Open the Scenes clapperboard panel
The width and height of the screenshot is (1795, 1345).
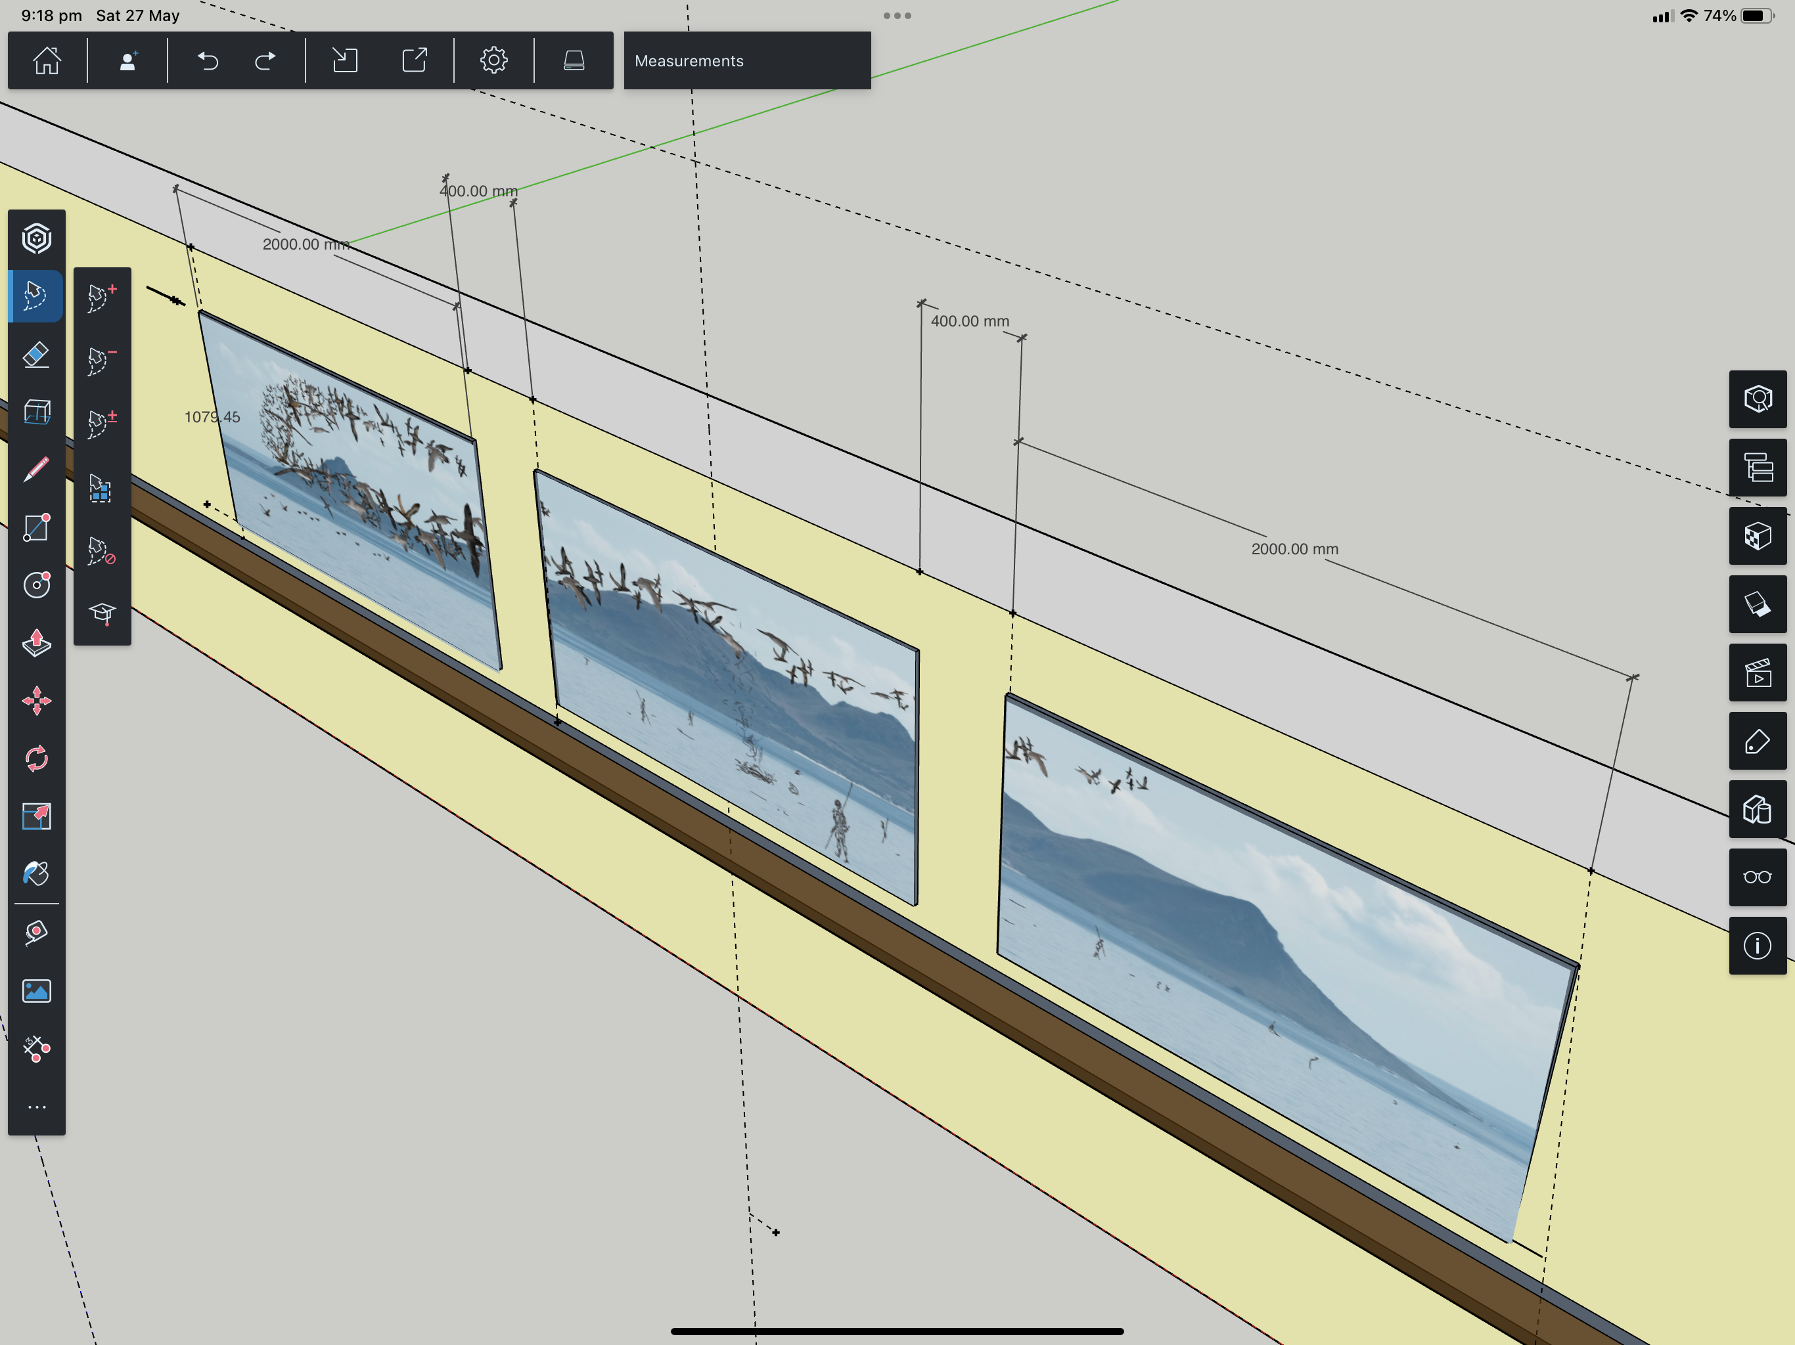click(1757, 672)
